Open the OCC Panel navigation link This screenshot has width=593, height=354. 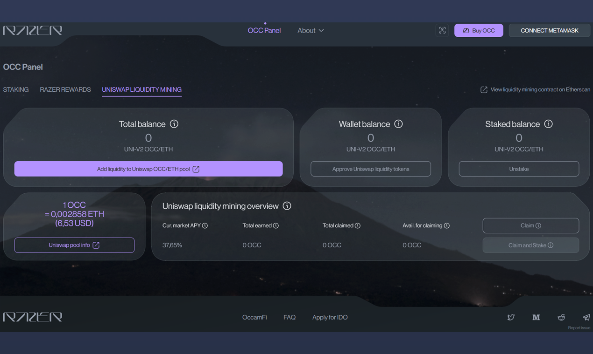pyautogui.click(x=264, y=30)
